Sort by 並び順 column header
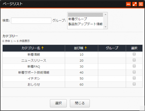145x111 pixels. [81, 48]
